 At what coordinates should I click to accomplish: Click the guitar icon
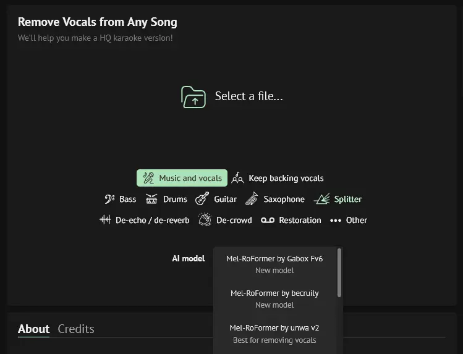coord(202,198)
